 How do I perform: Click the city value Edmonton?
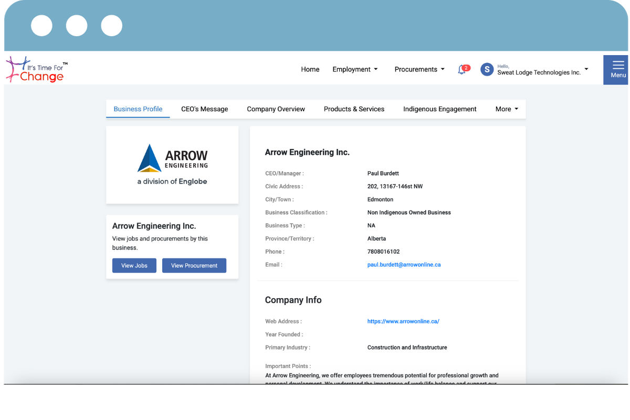(381, 199)
